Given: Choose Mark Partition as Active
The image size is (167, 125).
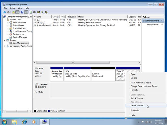Looking at the screenshot, I should click(141, 83).
